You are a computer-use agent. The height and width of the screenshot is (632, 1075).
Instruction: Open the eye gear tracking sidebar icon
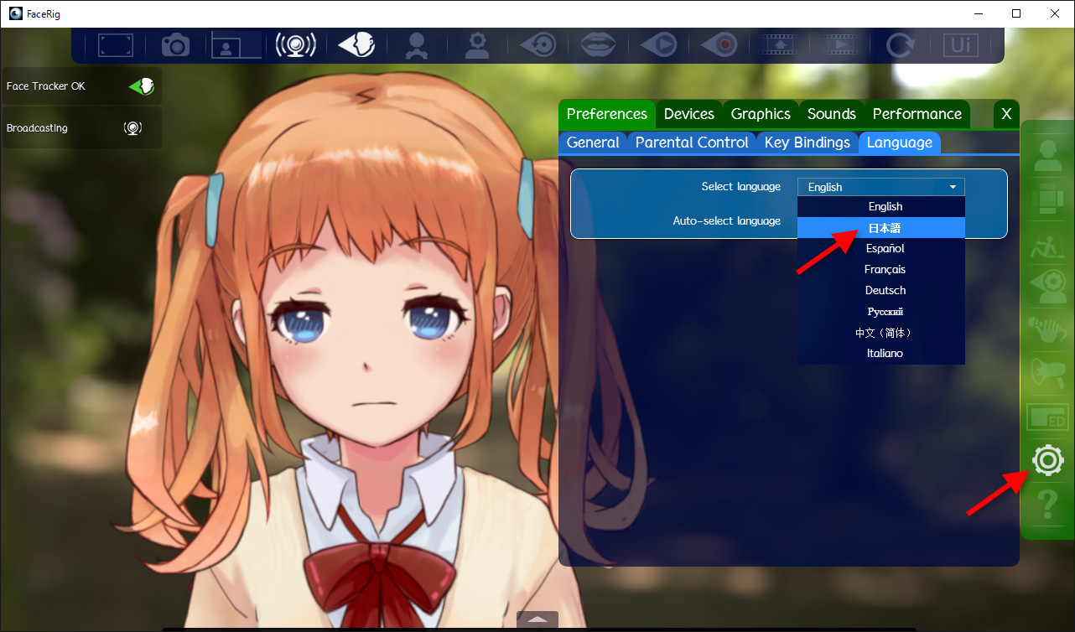[1048, 287]
